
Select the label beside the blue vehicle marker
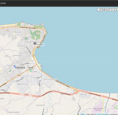coord(21,68)
